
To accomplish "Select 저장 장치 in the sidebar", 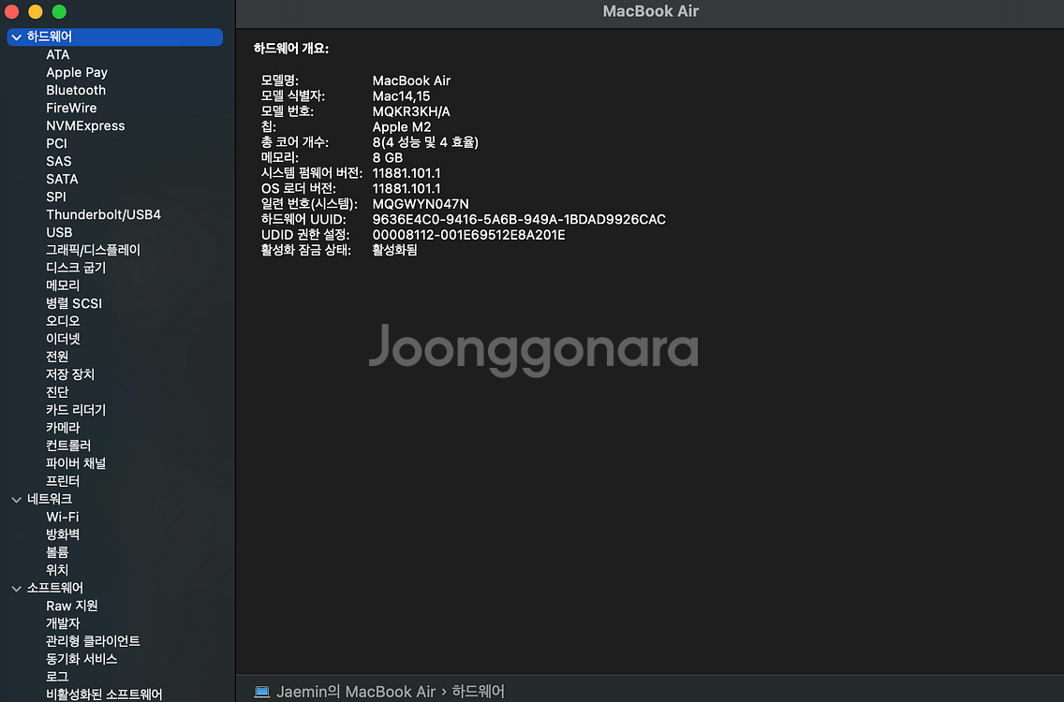I will point(70,374).
